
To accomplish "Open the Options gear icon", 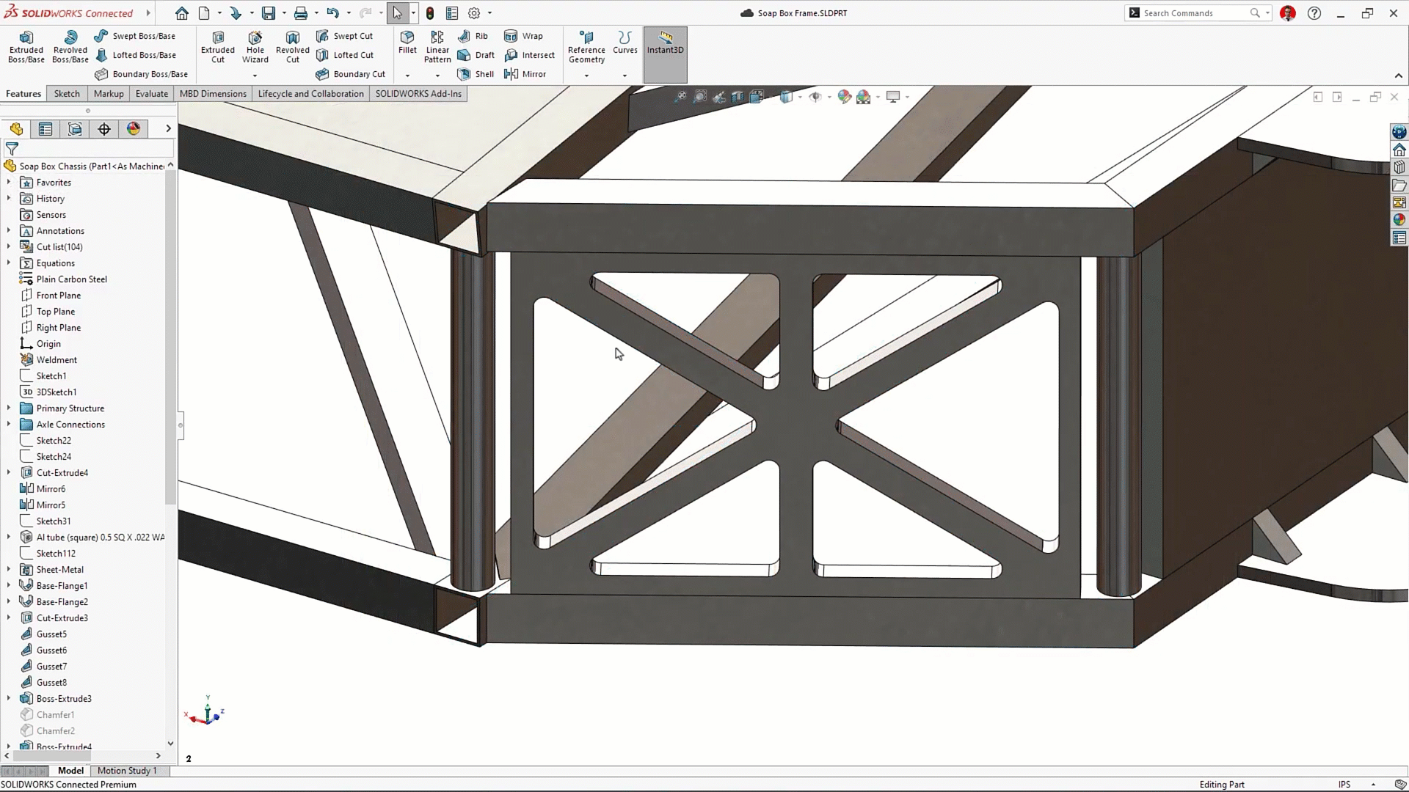I will tap(474, 13).
